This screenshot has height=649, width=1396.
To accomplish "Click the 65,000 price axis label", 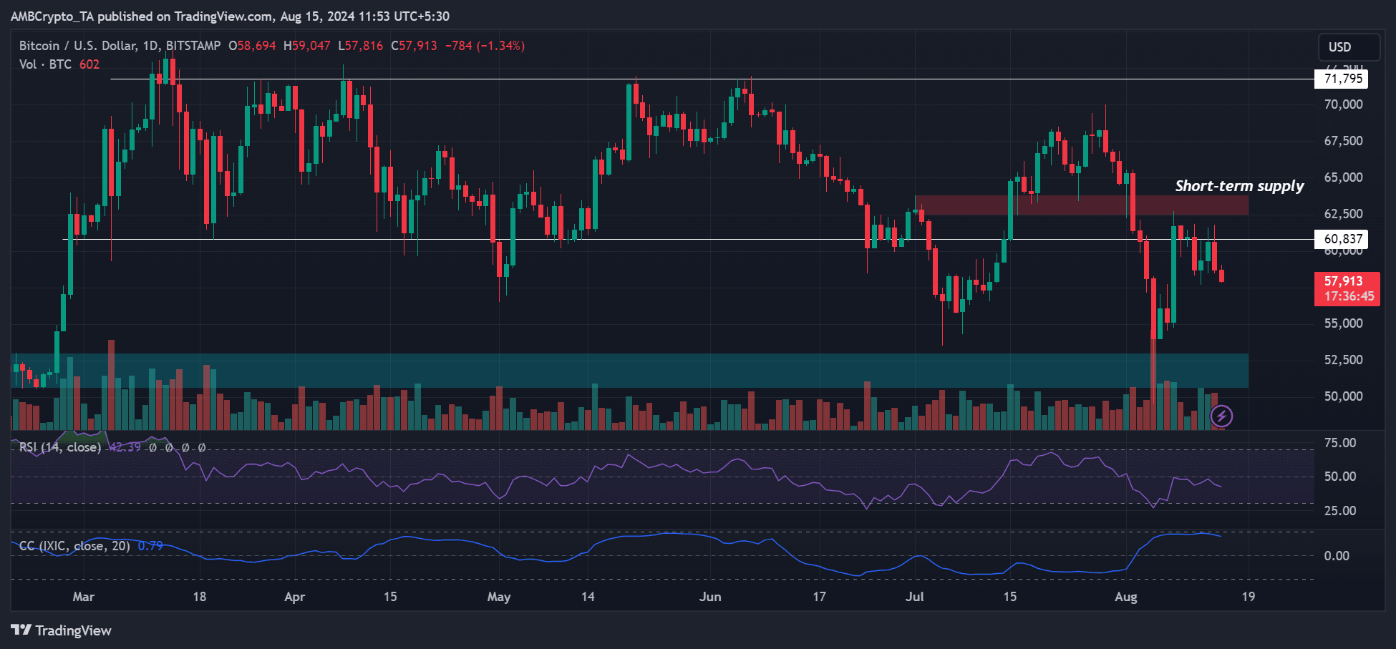I will (x=1344, y=177).
